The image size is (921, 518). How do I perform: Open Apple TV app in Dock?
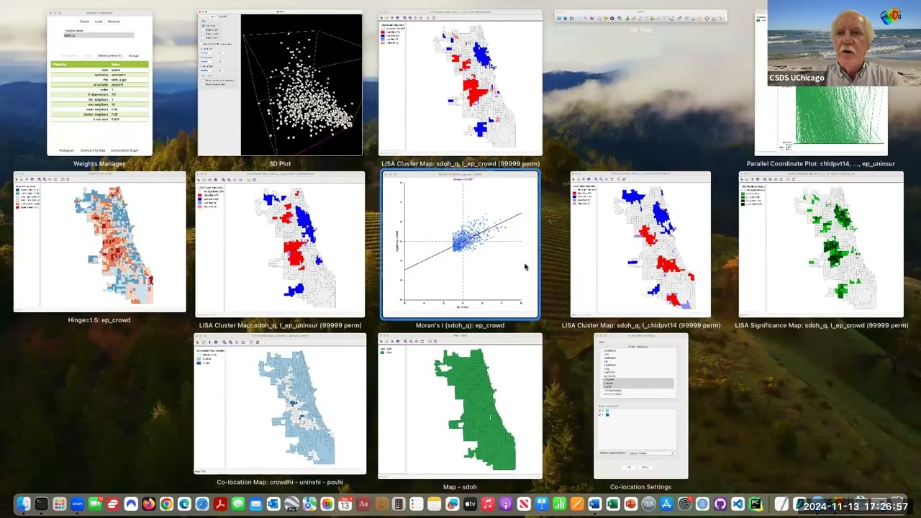[470, 504]
